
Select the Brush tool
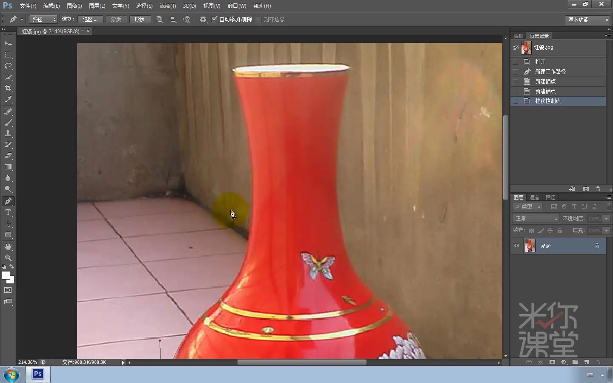pos(8,123)
